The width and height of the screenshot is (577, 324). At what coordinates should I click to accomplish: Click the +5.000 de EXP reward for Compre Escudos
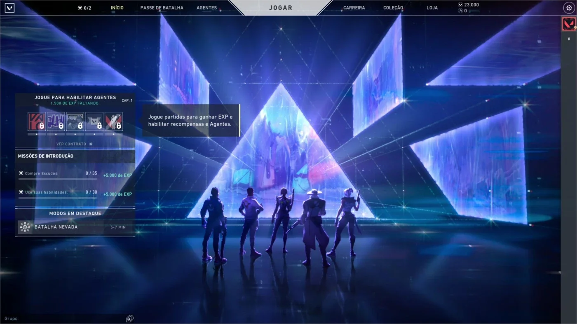point(117,175)
